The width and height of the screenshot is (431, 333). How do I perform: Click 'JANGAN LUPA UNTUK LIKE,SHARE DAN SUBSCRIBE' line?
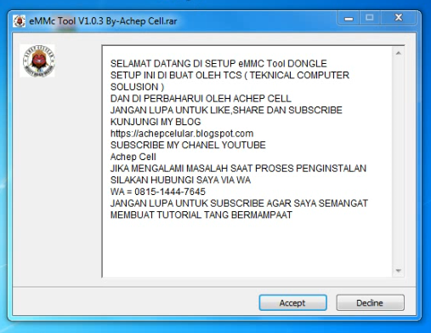coord(226,110)
